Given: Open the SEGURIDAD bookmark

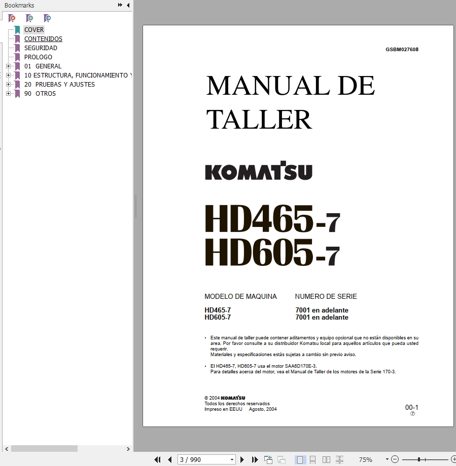Looking at the screenshot, I should (41, 48).
